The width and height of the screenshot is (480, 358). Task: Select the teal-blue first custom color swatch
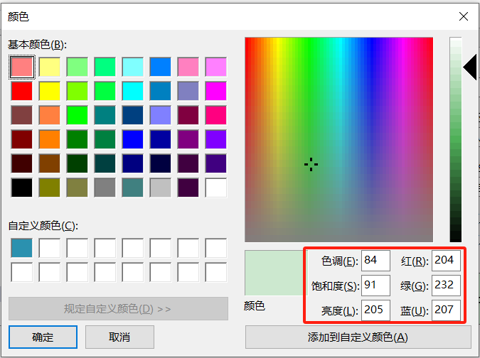(21, 248)
